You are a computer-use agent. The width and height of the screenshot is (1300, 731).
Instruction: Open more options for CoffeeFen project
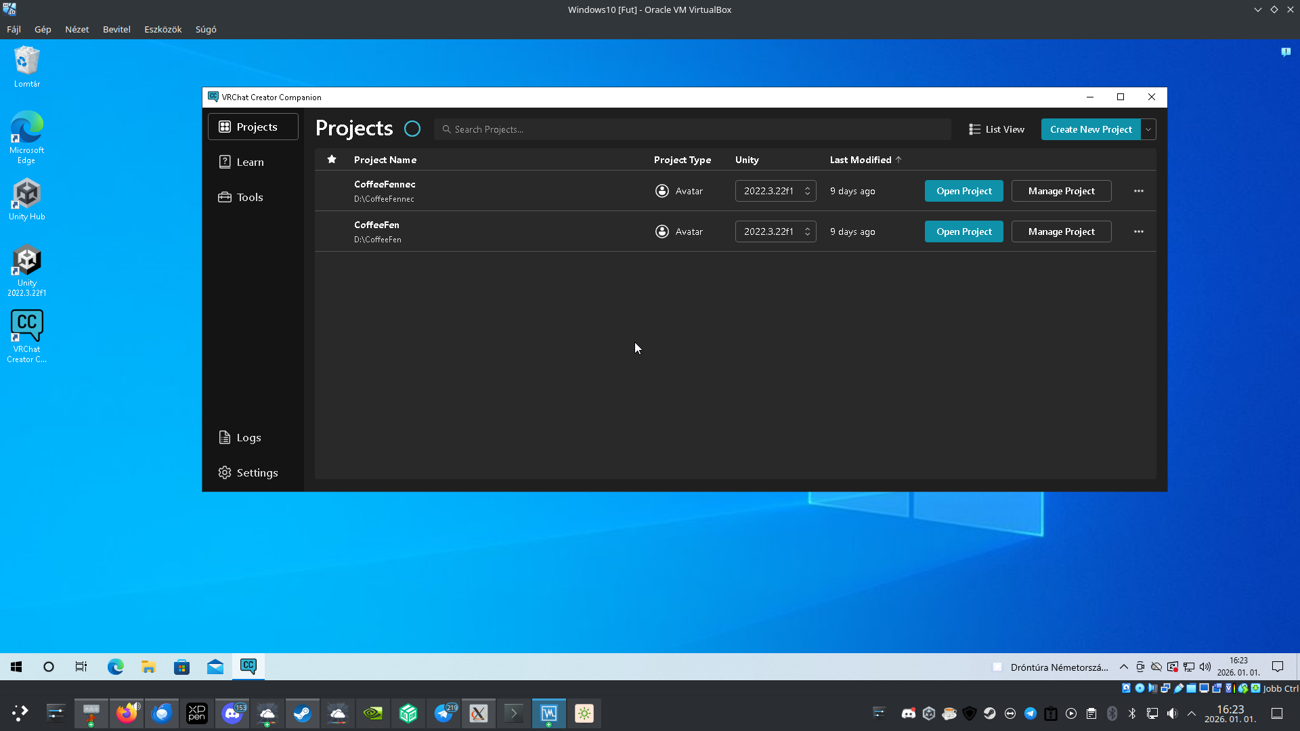[x=1138, y=231]
